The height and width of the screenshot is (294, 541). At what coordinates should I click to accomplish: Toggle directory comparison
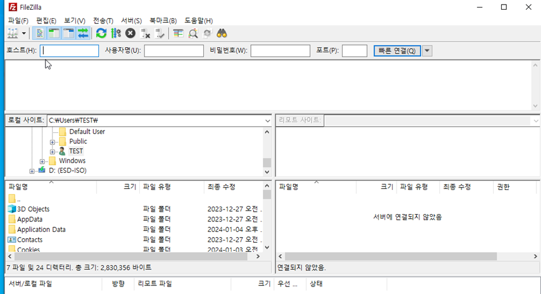point(193,33)
